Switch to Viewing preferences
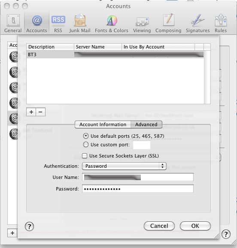237x248 pixels. 142,24
